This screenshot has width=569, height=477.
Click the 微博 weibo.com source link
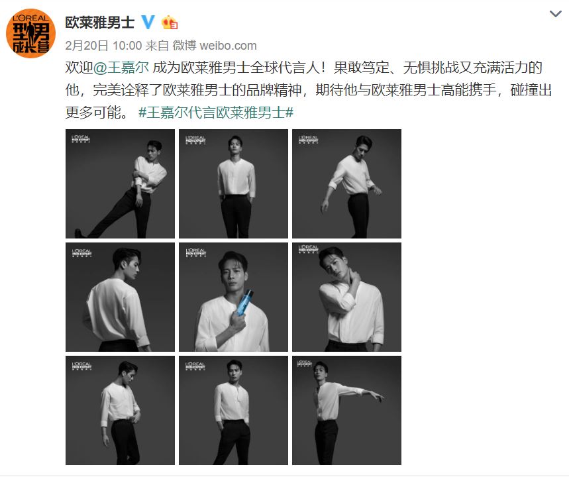(x=215, y=45)
